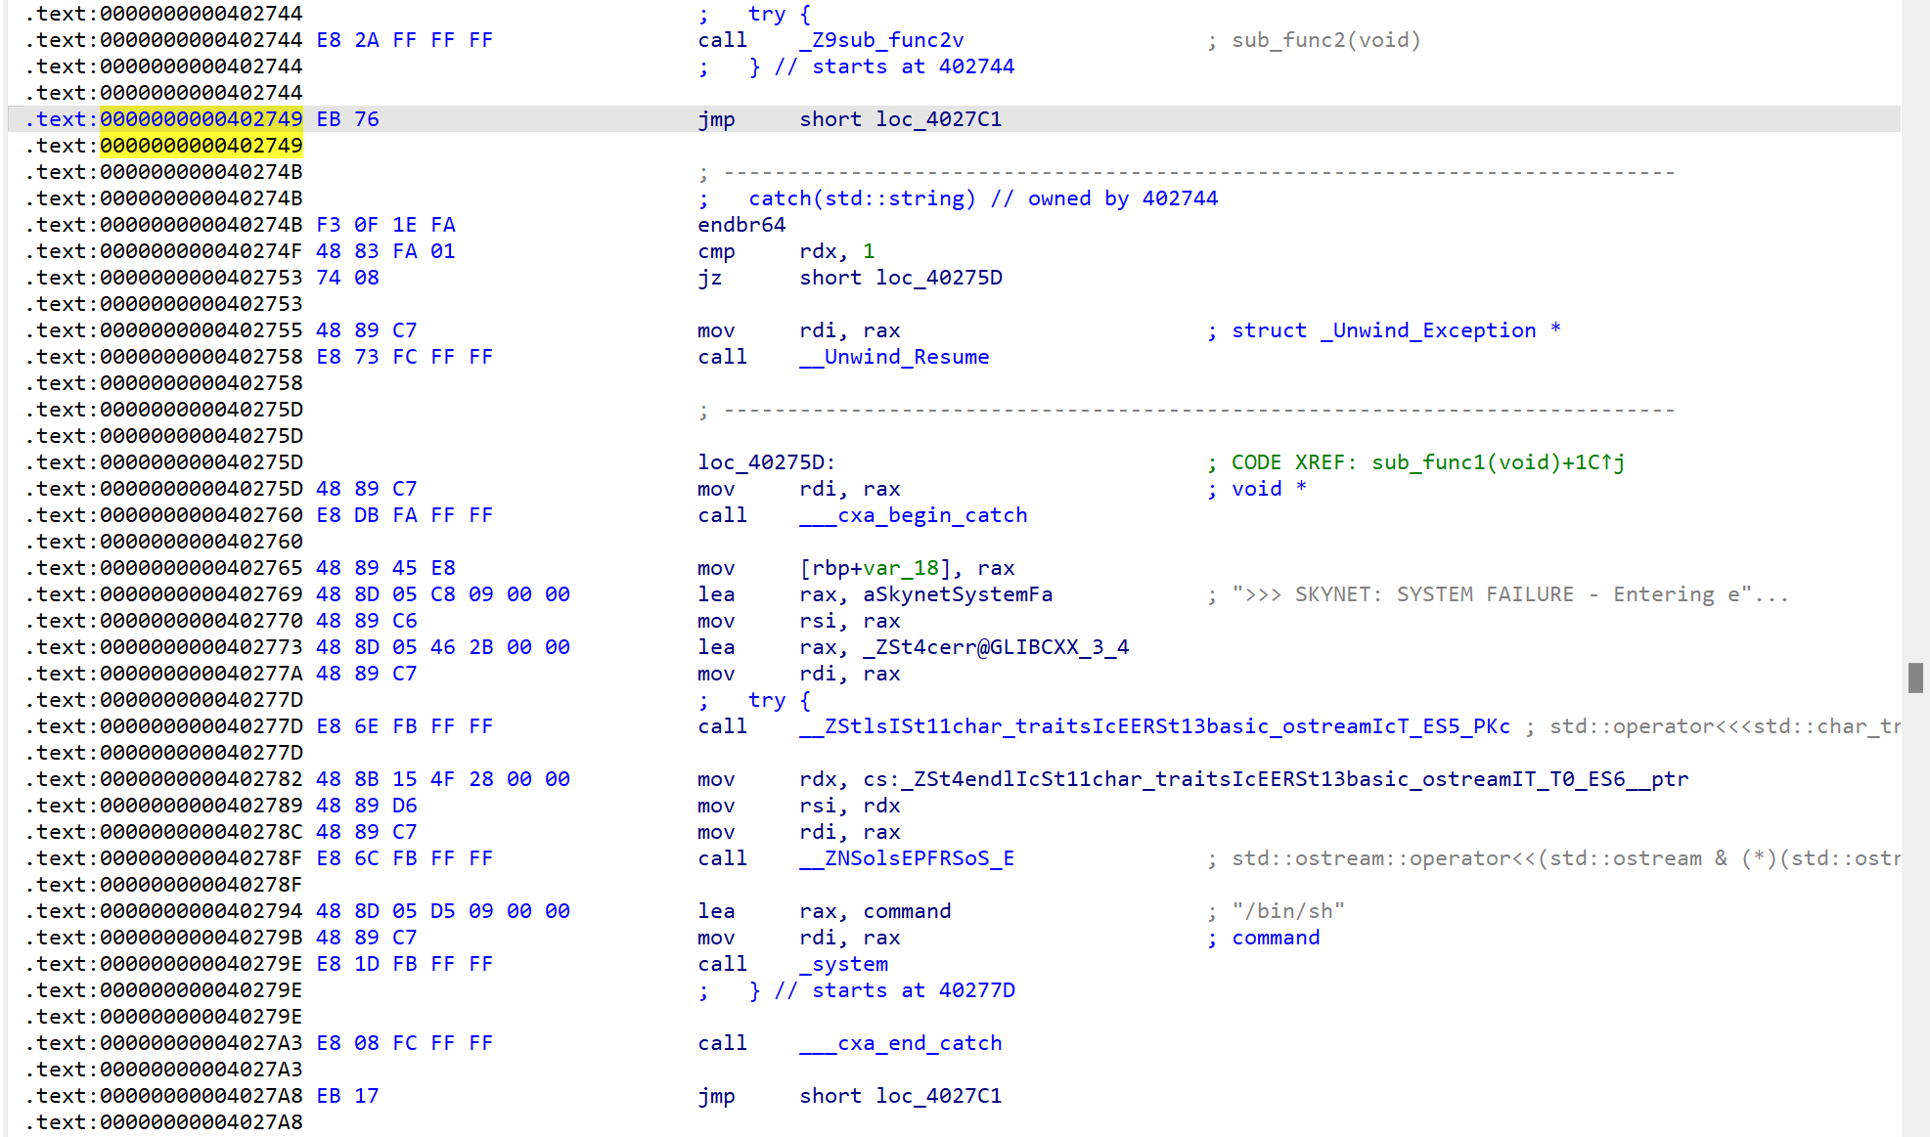
Task: Select the __ZNSolsEPFRSoS_E call target
Action: tap(906, 858)
